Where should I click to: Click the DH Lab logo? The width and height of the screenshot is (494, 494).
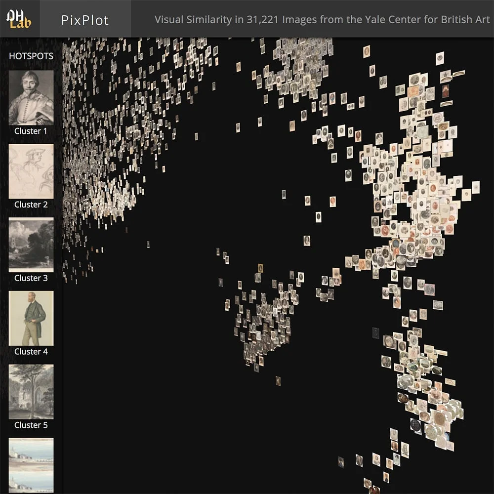tap(19, 19)
